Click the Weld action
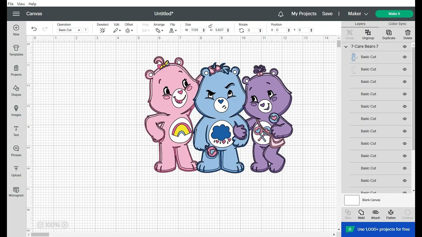The height and width of the screenshot is (237, 422). pyautogui.click(x=361, y=214)
